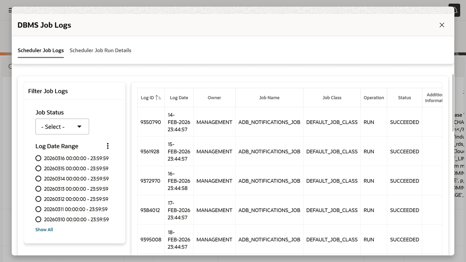This screenshot has width=466, height=262.
Task: Sort by the Log Date column header
Action: 179,98
